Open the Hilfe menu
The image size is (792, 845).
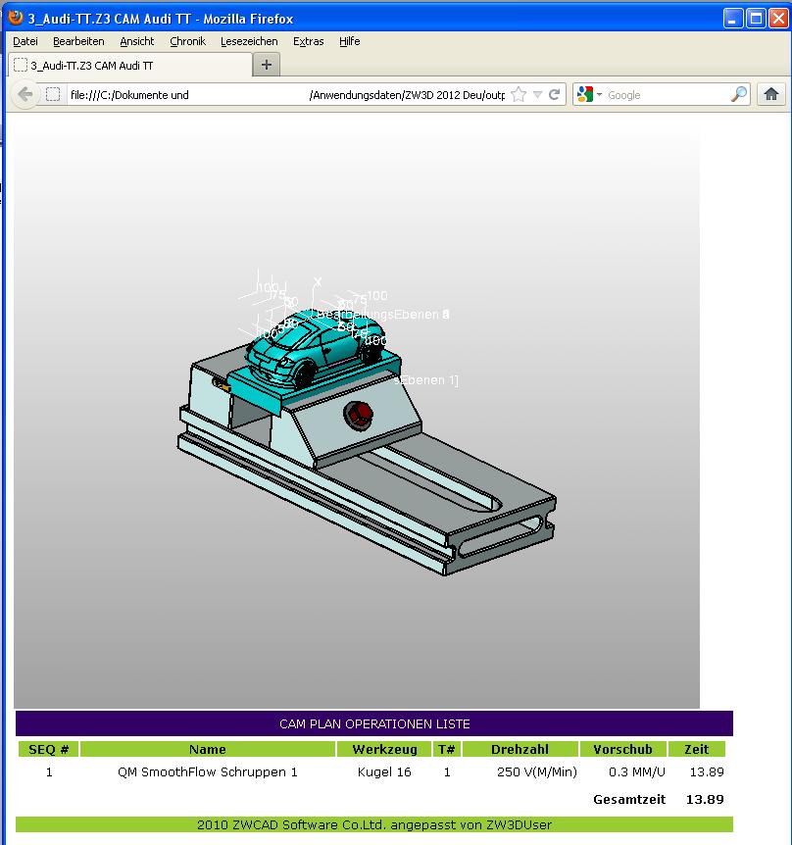tap(350, 41)
